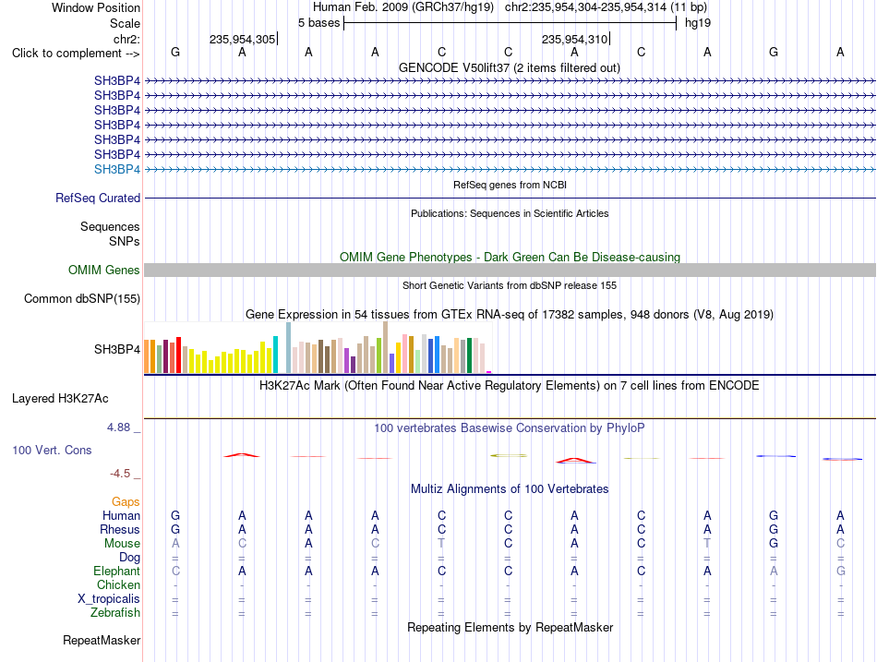Click the gray OMIM Genes bar
The width and height of the screenshot is (877, 662).
tap(510, 271)
